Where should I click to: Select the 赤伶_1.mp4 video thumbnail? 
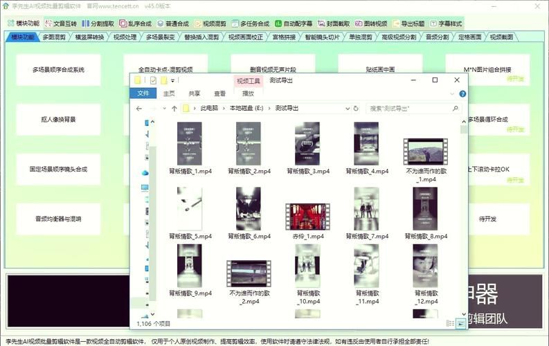pos(308,217)
